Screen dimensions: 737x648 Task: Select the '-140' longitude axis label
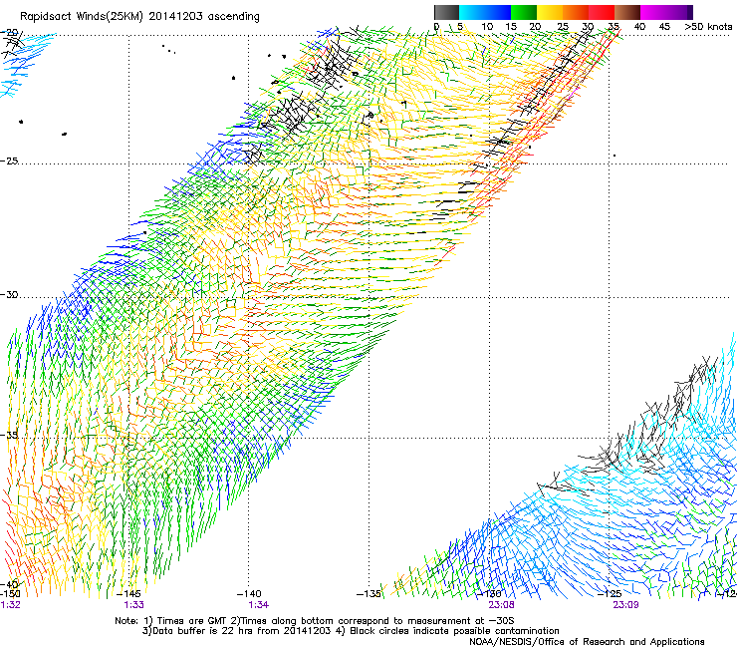(249, 594)
